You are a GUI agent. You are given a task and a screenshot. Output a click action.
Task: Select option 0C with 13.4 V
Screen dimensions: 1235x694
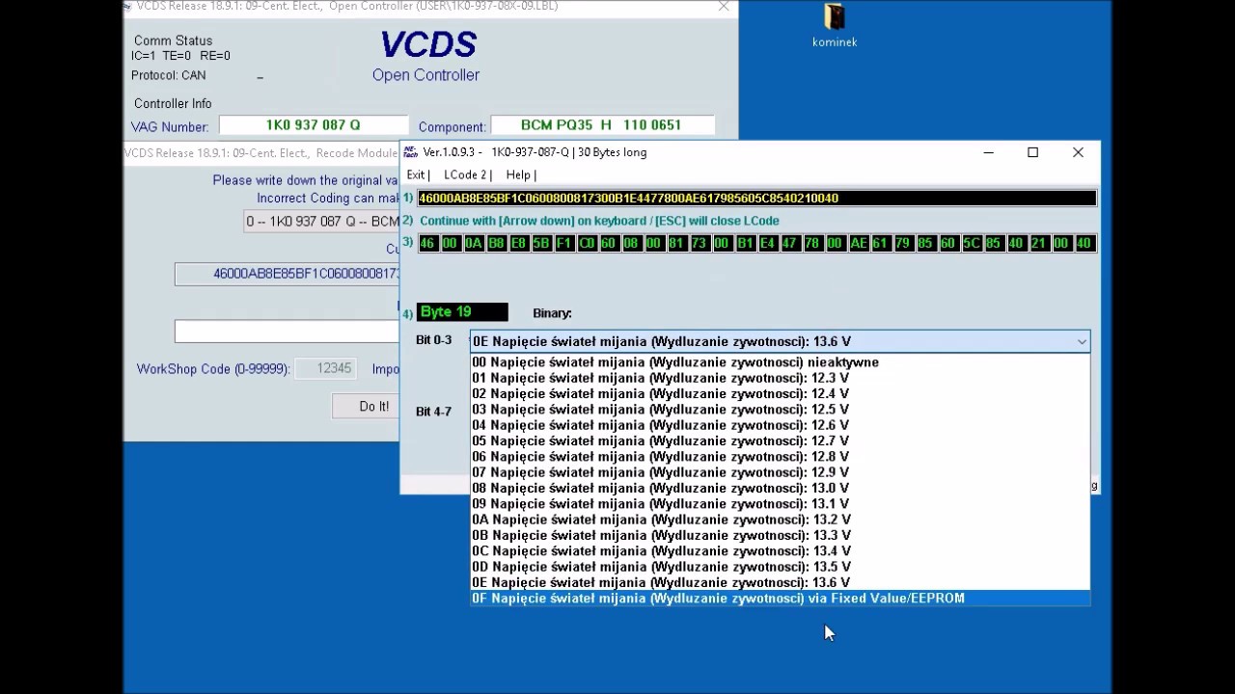[x=780, y=551]
